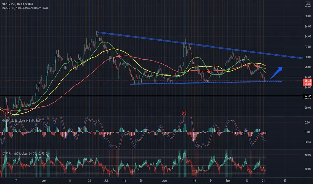Click the 34.00 price axis label
The width and height of the screenshot is (313, 184).
(308, 36)
